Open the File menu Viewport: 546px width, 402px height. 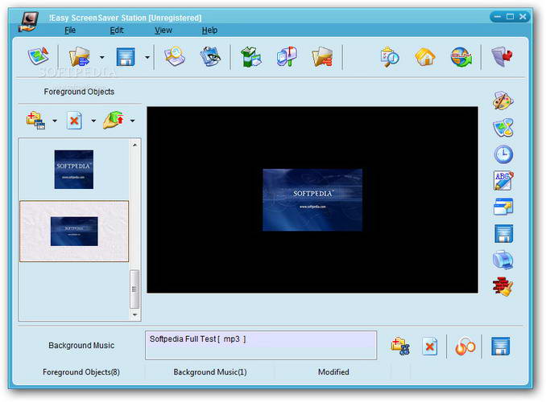[70, 31]
